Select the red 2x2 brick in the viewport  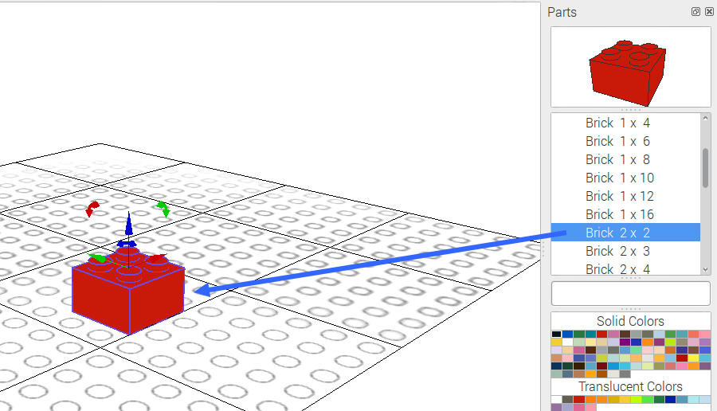(x=128, y=296)
